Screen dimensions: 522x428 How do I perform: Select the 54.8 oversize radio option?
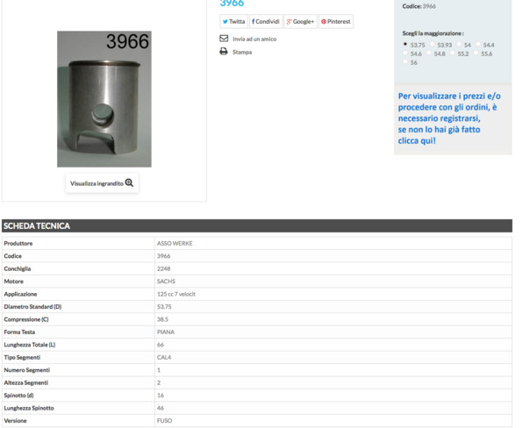tap(429, 53)
